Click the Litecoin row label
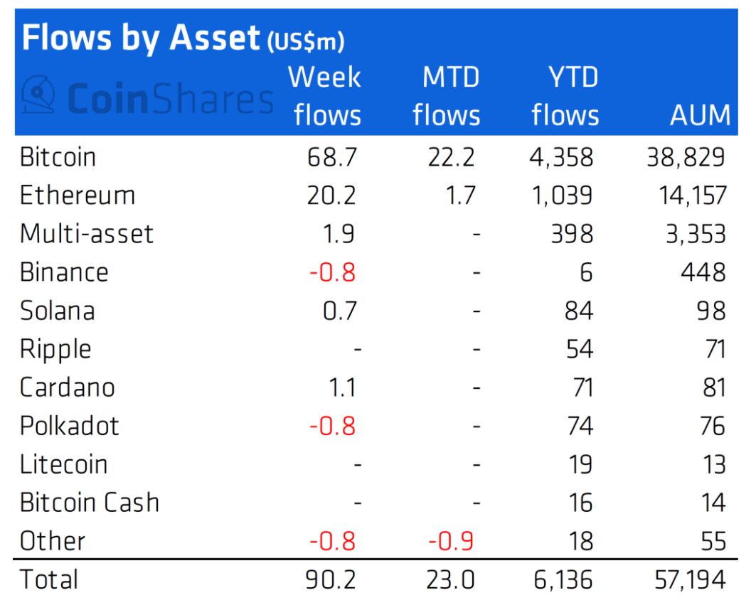 pos(63,464)
